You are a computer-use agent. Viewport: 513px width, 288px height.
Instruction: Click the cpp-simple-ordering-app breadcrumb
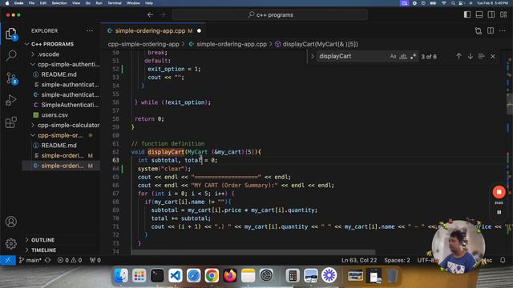point(143,44)
